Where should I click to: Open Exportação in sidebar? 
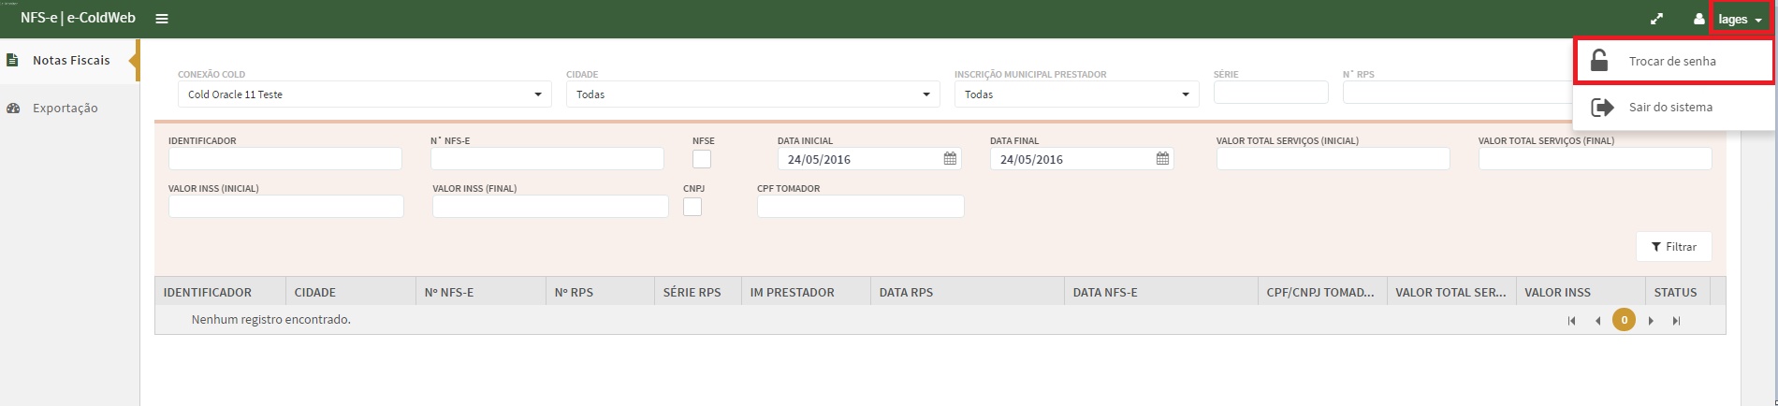(65, 109)
